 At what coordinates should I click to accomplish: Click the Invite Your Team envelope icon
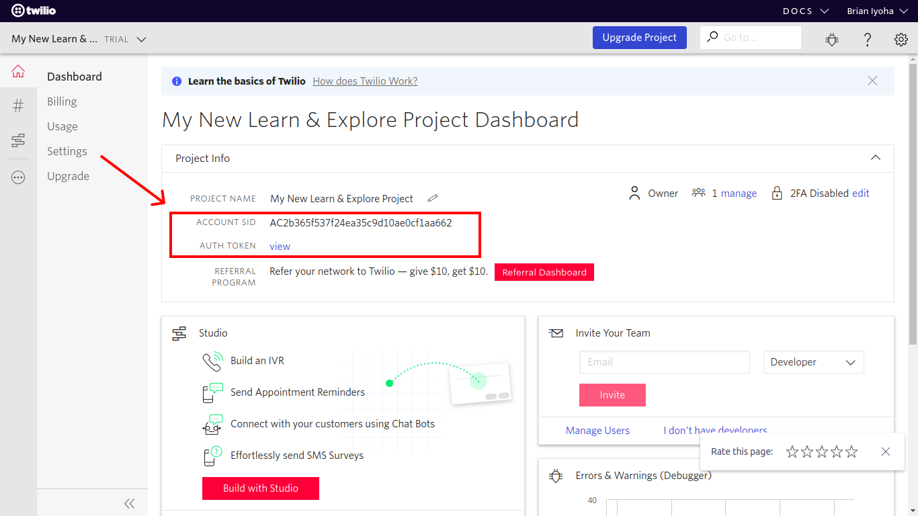[556, 333]
